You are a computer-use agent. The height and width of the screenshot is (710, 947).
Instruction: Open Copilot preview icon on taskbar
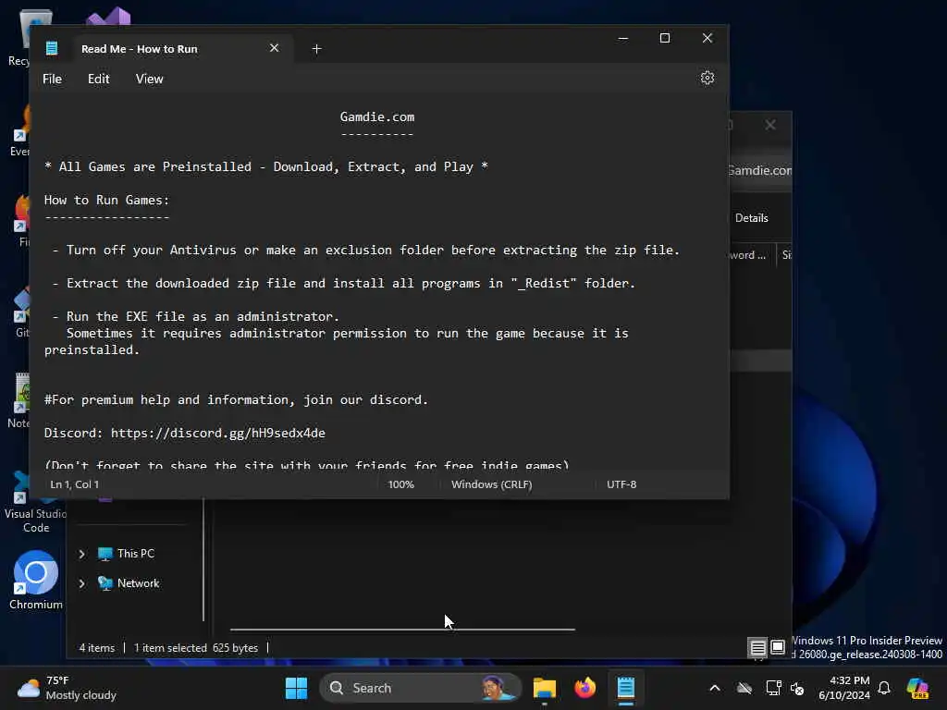point(918,688)
